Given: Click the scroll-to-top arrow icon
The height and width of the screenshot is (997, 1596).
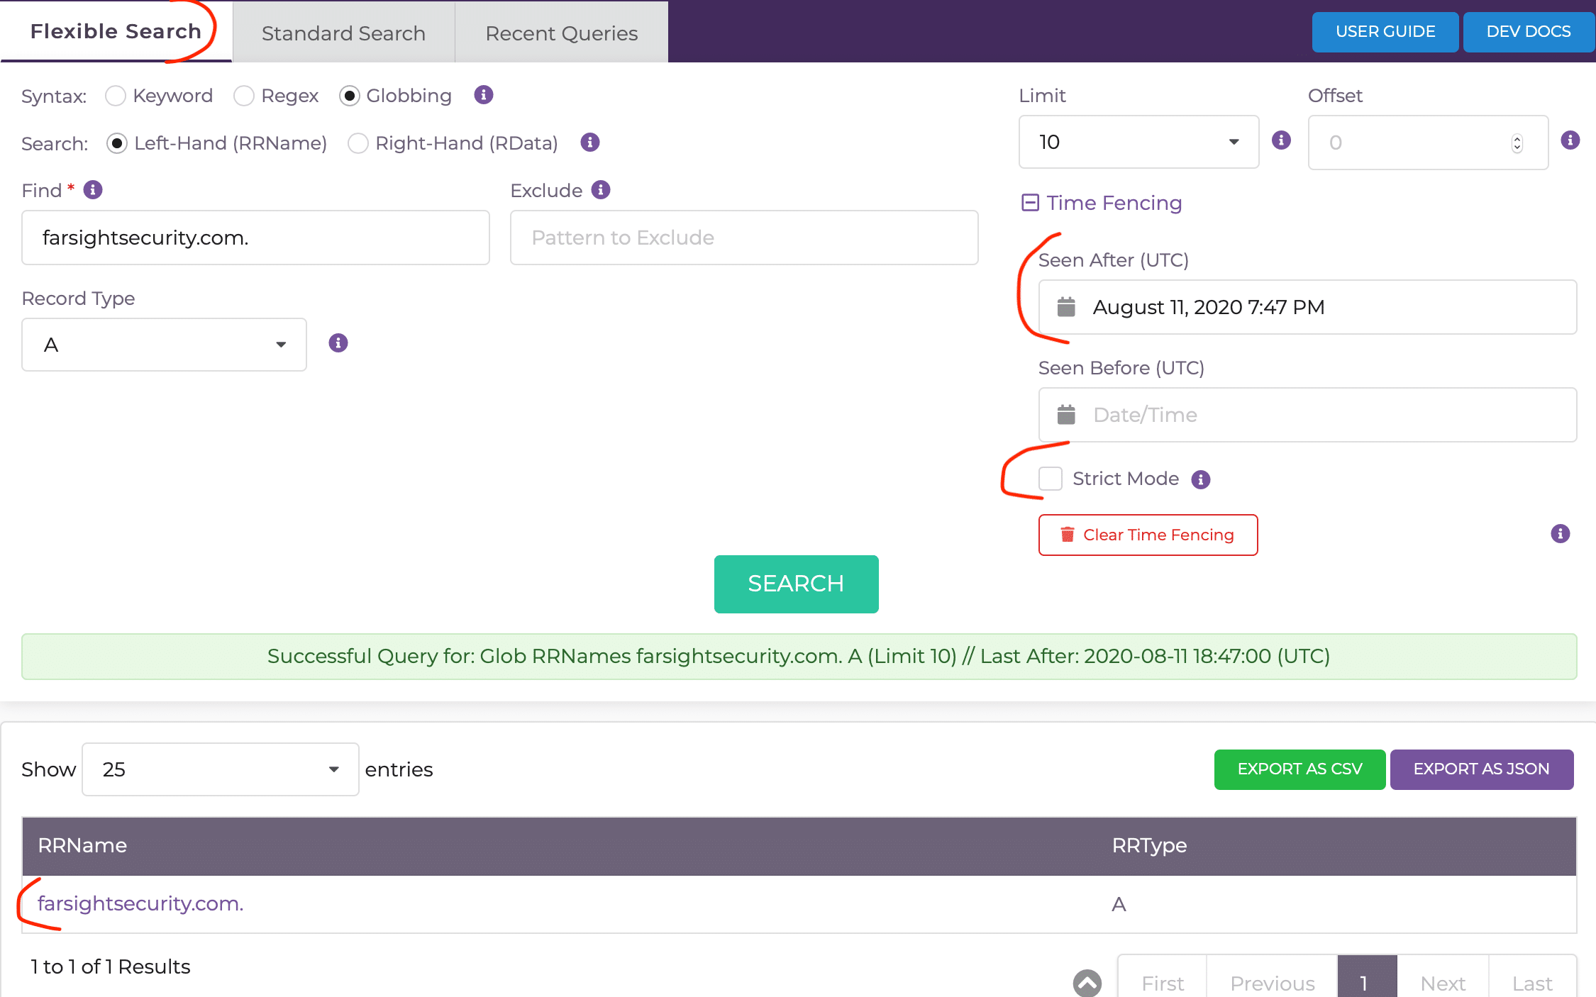Looking at the screenshot, I should pyautogui.click(x=1087, y=983).
